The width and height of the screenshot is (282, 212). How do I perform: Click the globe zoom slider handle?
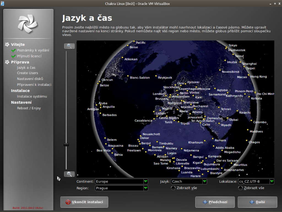click(x=66, y=145)
